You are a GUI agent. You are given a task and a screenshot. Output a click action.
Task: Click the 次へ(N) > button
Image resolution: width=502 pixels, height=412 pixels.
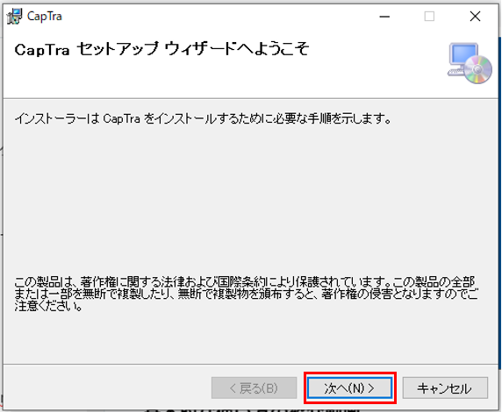click(x=349, y=388)
